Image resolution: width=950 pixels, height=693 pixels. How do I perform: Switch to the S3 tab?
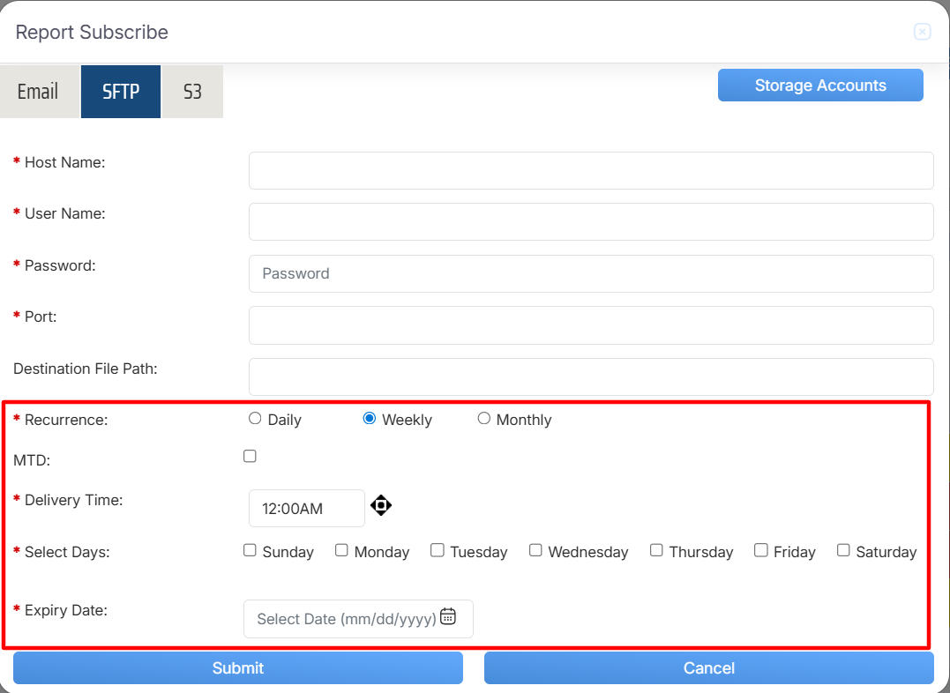pos(192,92)
